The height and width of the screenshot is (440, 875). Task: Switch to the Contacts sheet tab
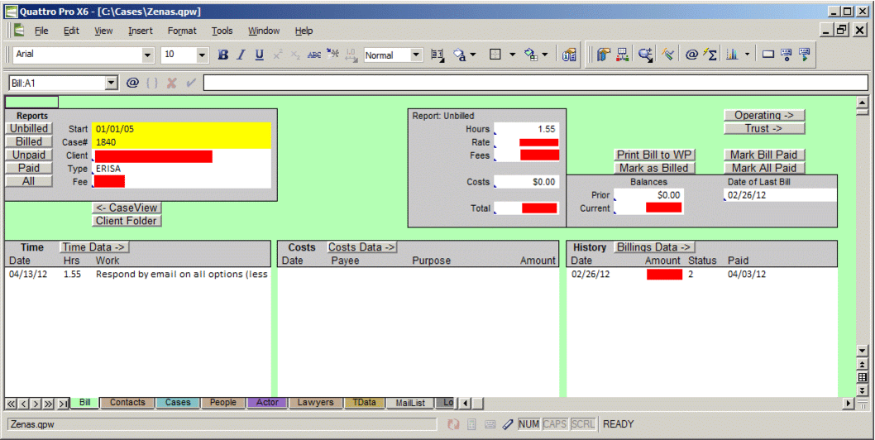click(127, 403)
